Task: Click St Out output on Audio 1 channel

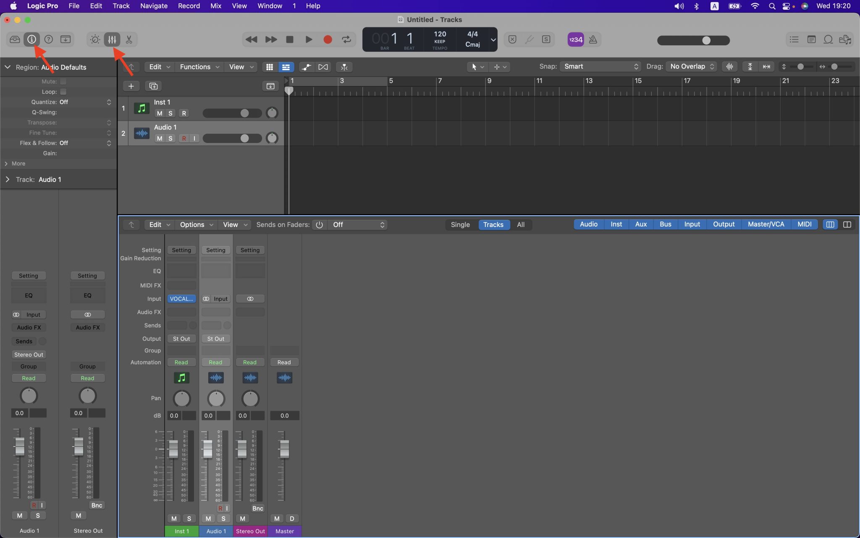Action: pyautogui.click(x=215, y=338)
